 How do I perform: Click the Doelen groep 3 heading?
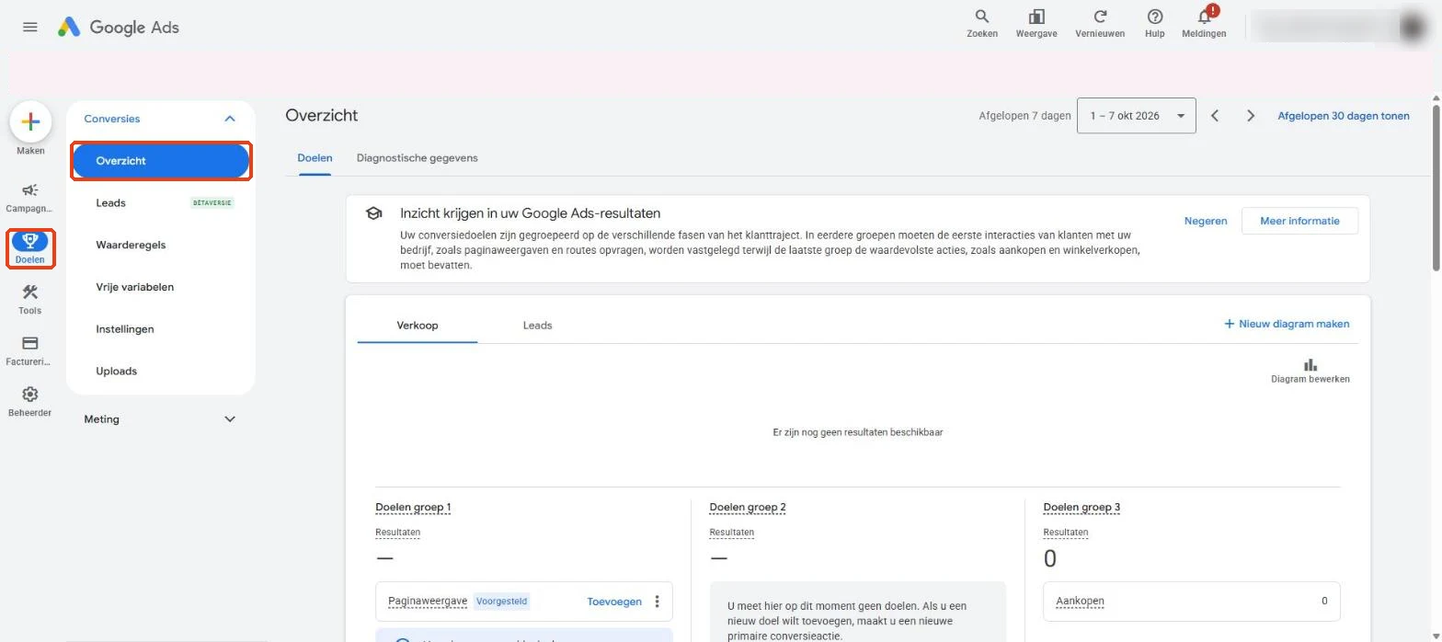click(x=1081, y=508)
